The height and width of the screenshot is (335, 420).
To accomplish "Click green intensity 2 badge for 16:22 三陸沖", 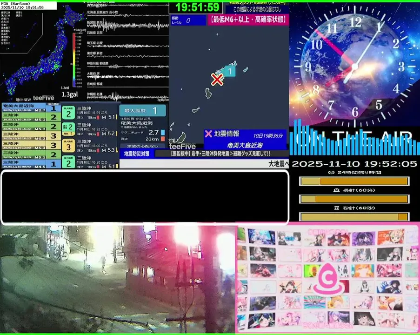I will click(68, 129).
